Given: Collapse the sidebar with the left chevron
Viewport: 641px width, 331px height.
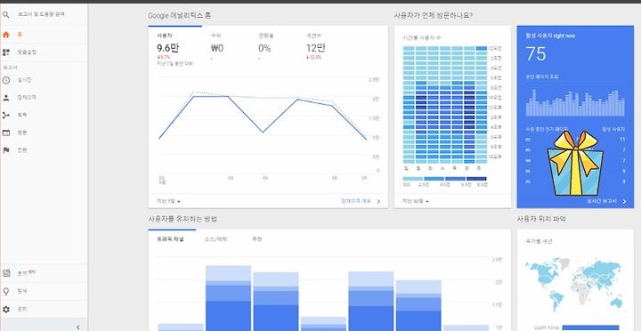Looking at the screenshot, I should click(78, 327).
